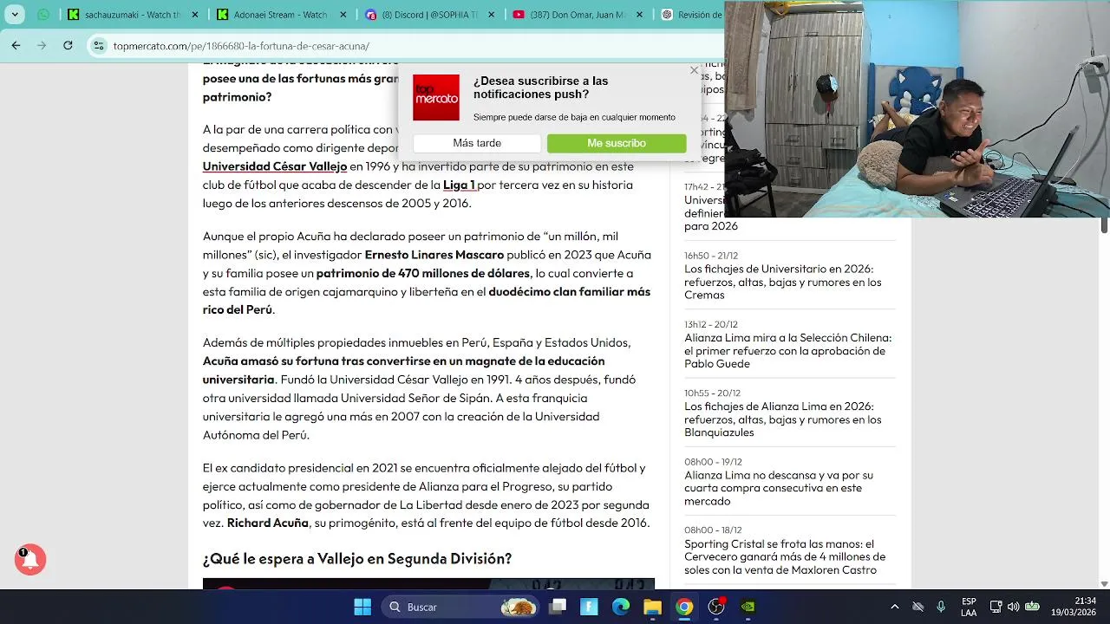This screenshot has height=624, width=1110.
Task: Close the sachauzumaki tab
Action: tap(195, 15)
